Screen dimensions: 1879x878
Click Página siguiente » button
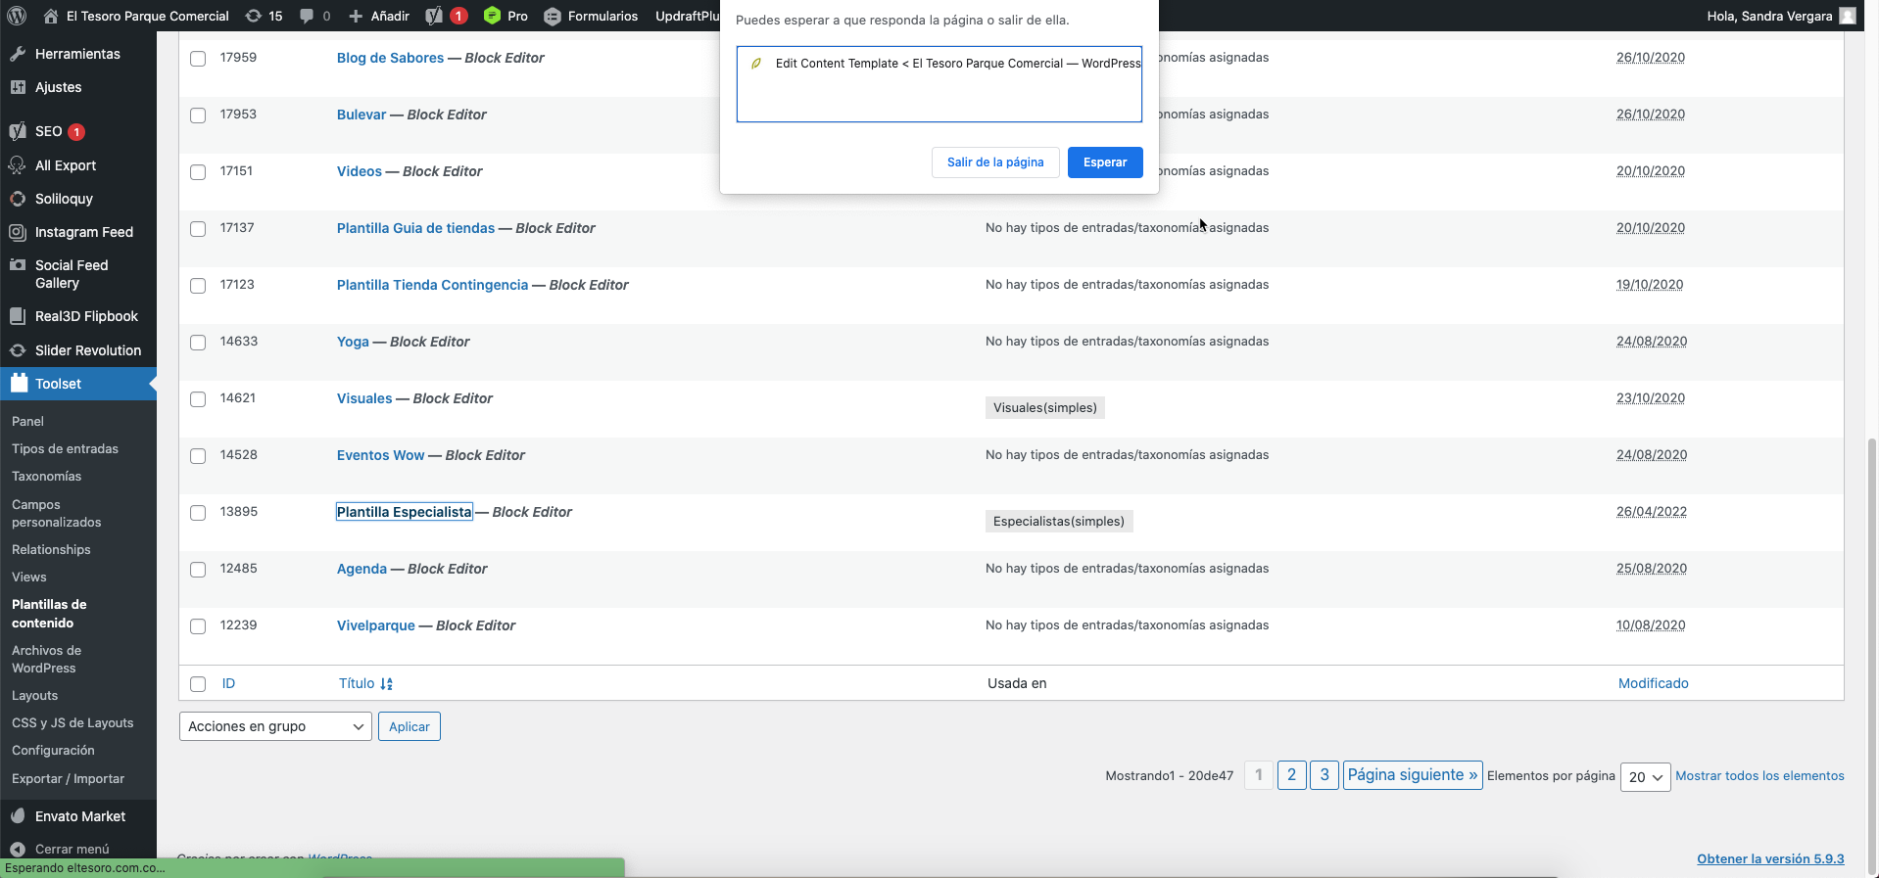coord(1413,775)
